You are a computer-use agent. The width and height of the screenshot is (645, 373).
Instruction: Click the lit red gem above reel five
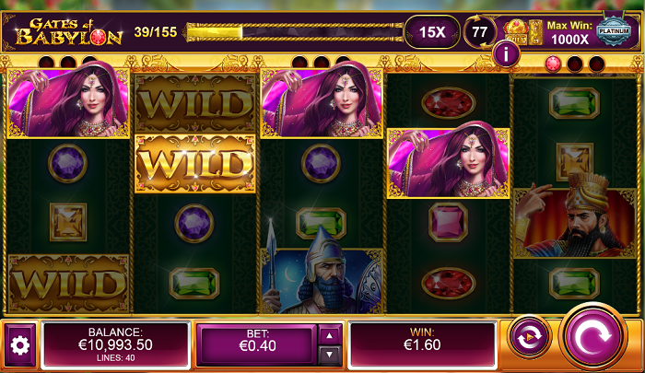[x=553, y=64]
